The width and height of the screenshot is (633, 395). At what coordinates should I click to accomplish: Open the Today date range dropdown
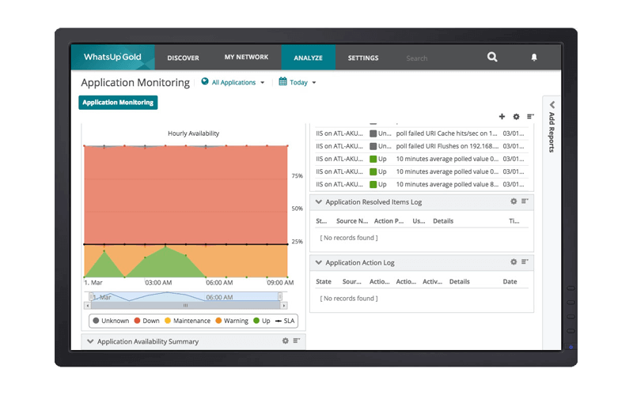[x=303, y=82]
